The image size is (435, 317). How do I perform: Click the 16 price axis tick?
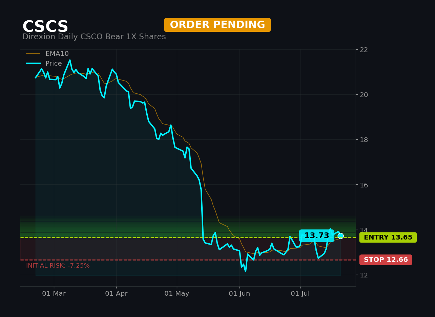[x=364, y=185]
